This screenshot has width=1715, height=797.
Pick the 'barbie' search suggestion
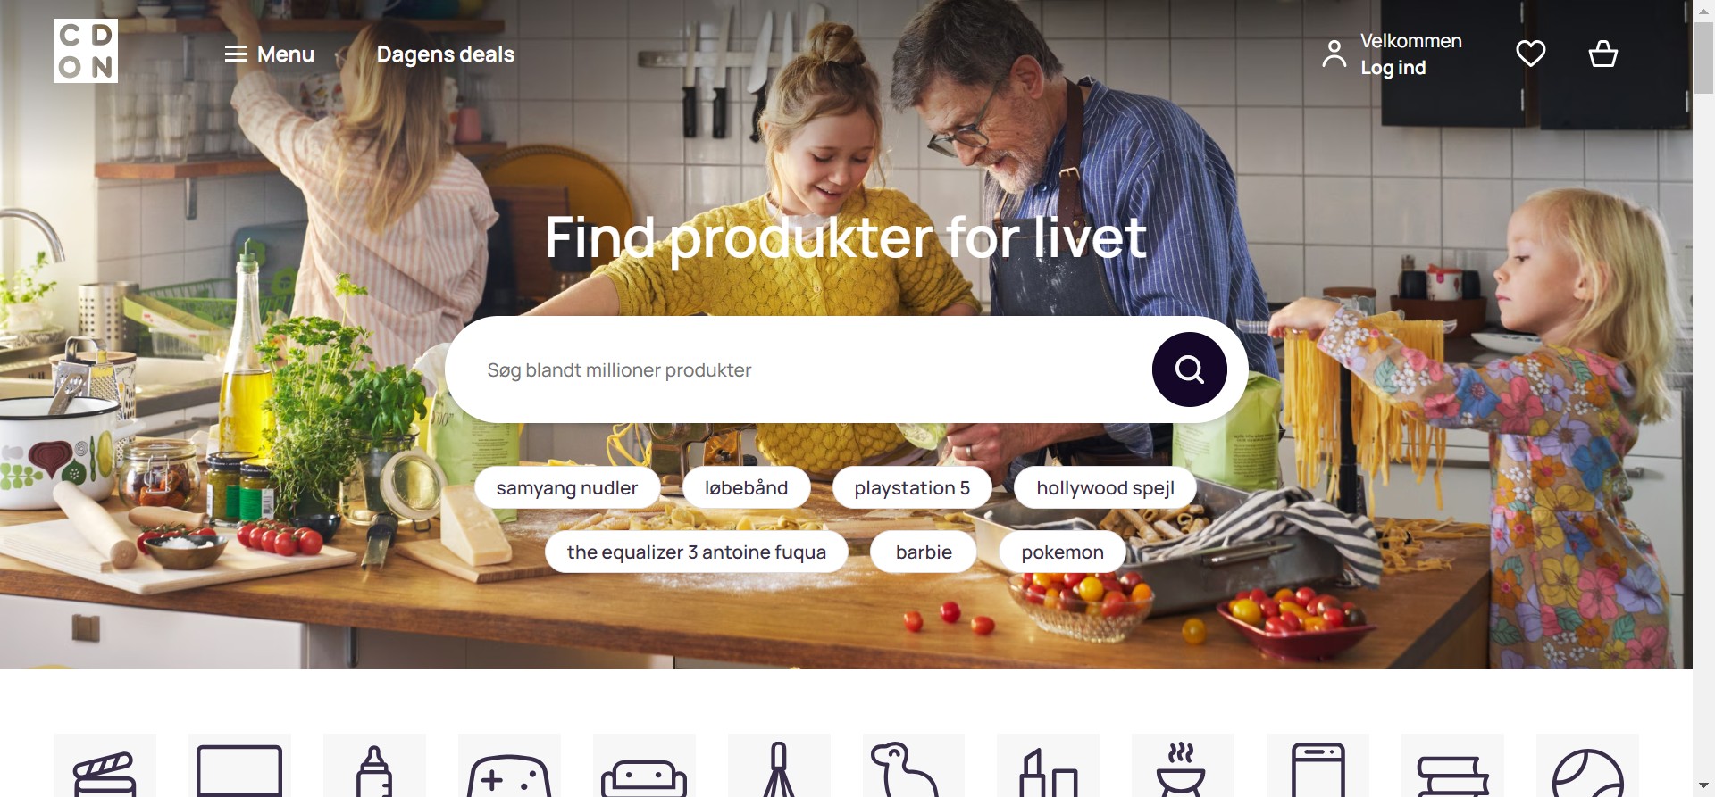coord(924,552)
